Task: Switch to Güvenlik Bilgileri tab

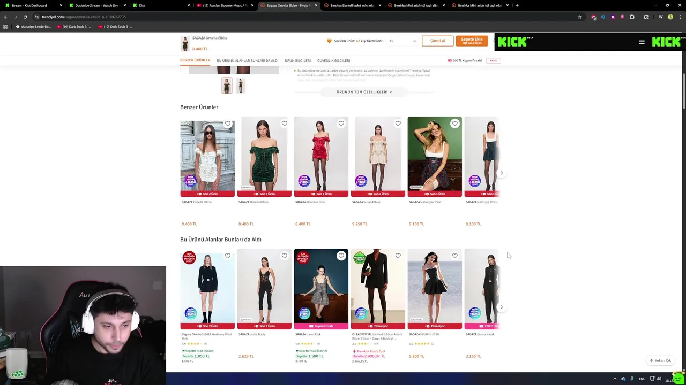Action: pyautogui.click(x=333, y=61)
